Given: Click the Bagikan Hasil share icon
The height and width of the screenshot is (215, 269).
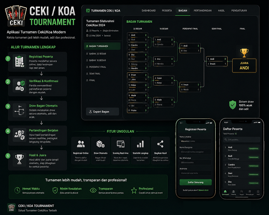Looking at the screenshot, I should [x=160, y=144].
